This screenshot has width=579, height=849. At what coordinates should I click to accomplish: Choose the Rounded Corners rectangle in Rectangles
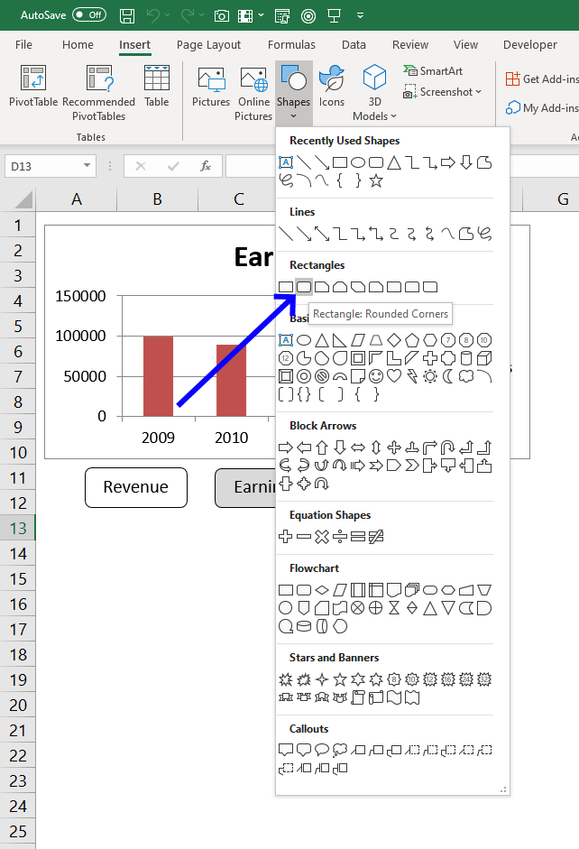[x=304, y=286]
